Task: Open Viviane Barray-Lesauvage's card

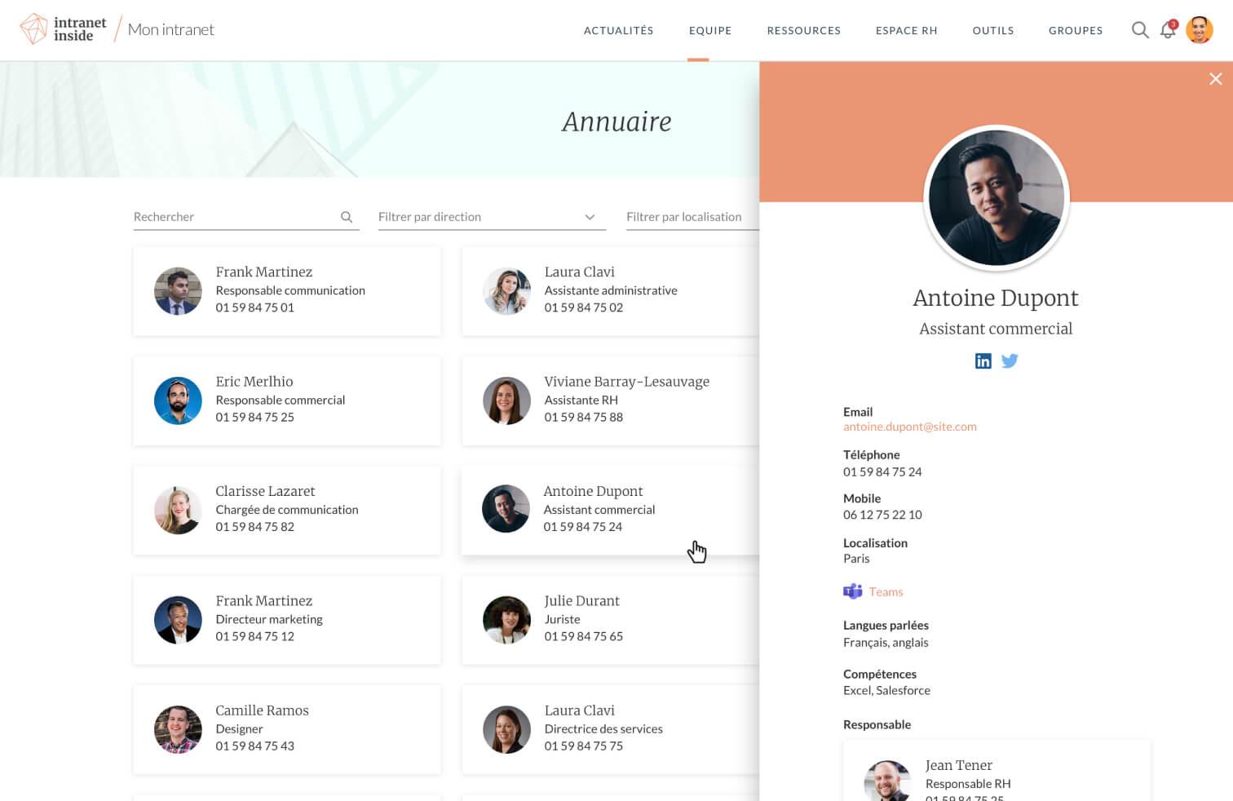Action: [610, 400]
